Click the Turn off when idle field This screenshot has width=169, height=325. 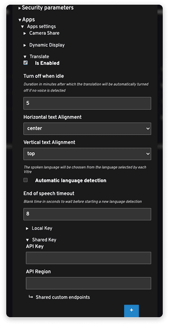pos(87,103)
